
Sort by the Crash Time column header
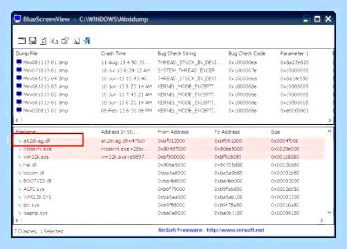[113, 54]
